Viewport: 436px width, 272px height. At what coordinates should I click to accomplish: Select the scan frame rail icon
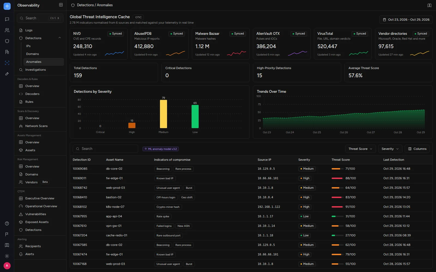click(7, 63)
